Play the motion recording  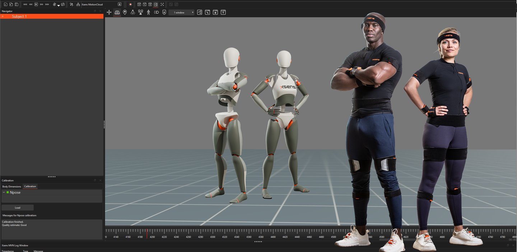coord(36,4)
